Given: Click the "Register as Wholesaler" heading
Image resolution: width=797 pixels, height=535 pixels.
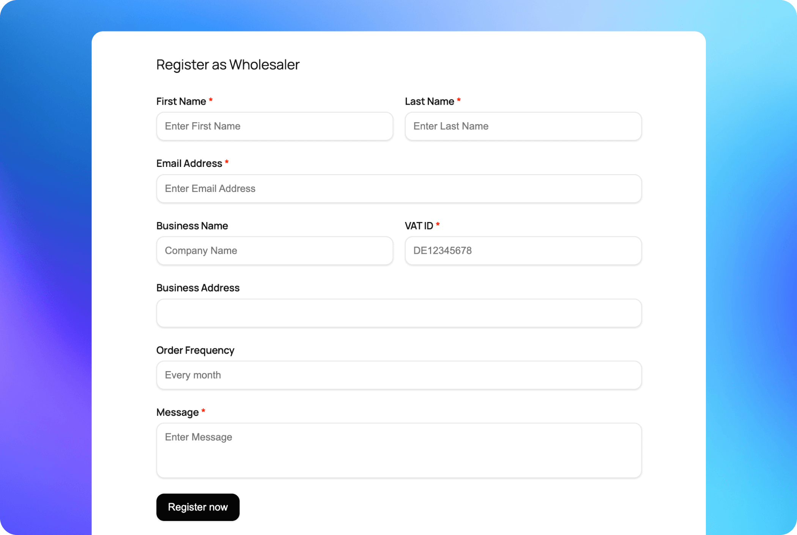Looking at the screenshot, I should (x=228, y=65).
